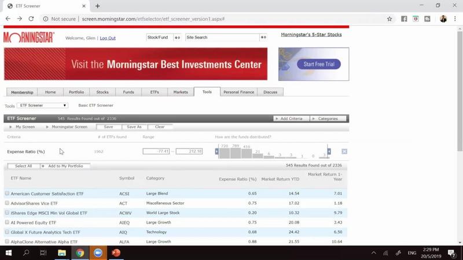
Task: Tick the iShares Edge MSCI Min Vol checkbox
Action: click(x=7, y=213)
